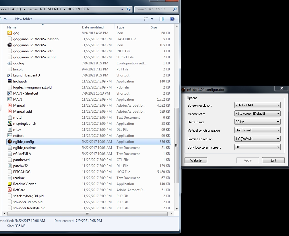289x236 pixels.
Task: Open the Refresh rate dropdown
Action: point(257,122)
